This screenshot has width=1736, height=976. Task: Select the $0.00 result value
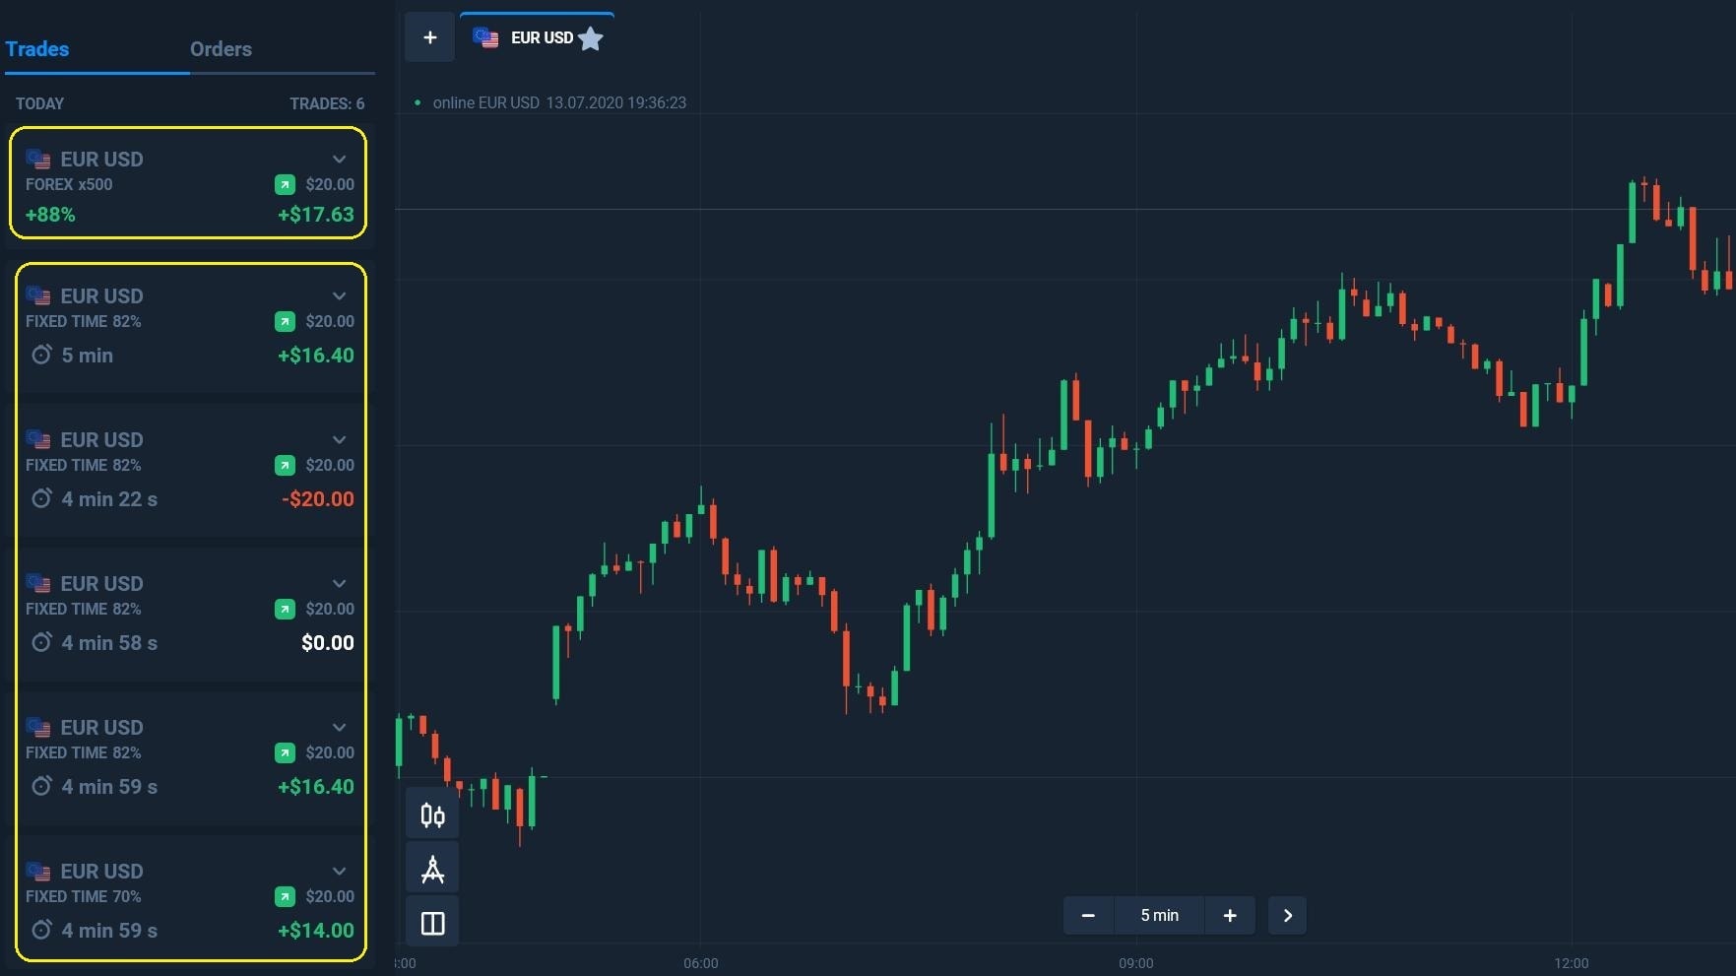[x=327, y=643]
